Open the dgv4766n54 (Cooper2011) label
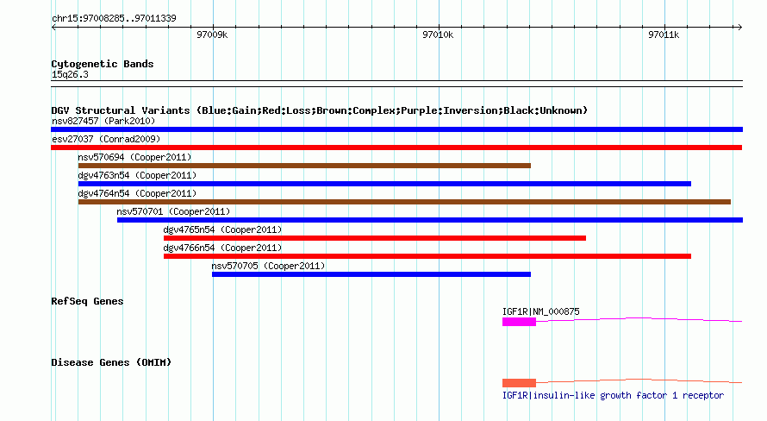 pyautogui.click(x=222, y=248)
